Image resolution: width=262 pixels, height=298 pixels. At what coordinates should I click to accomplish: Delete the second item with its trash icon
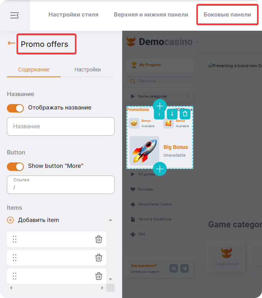(x=98, y=258)
